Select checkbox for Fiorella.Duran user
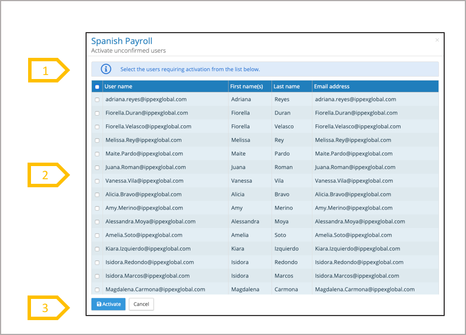Screen dimensions: 466x335 coord(97,113)
